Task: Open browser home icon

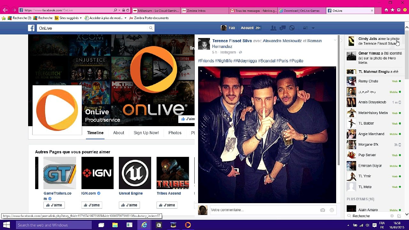Action: click(x=386, y=10)
